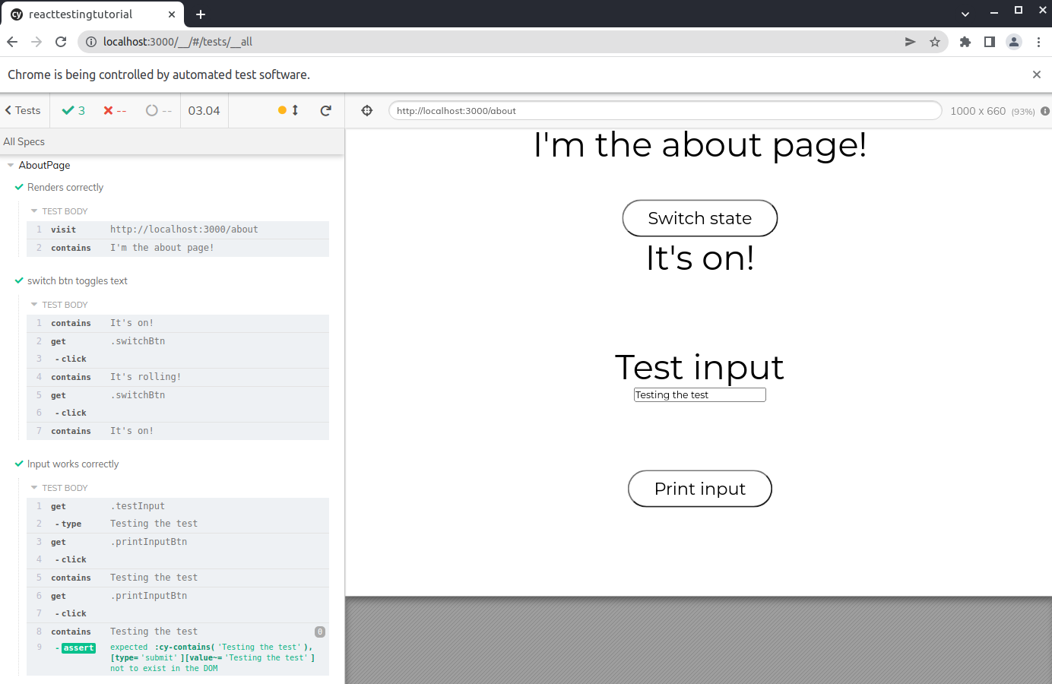Screen dimensions: 1052x684
Task: Collapse TEST BODY under Input works correctly
Action: pyautogui.click(x=34, y=488)
